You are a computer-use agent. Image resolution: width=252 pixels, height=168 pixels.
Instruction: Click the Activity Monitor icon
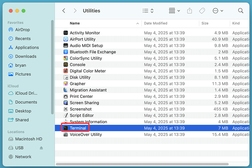point(66,33)
